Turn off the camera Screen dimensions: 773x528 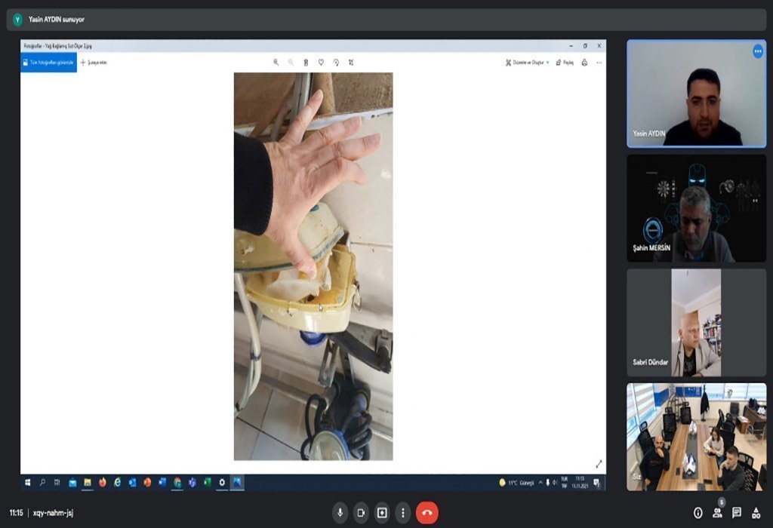coord(362,513)
